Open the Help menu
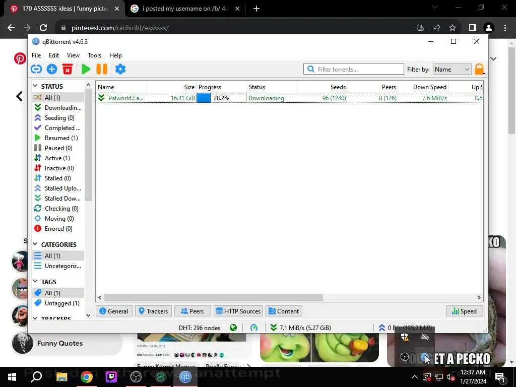 [x=115, y=55]
